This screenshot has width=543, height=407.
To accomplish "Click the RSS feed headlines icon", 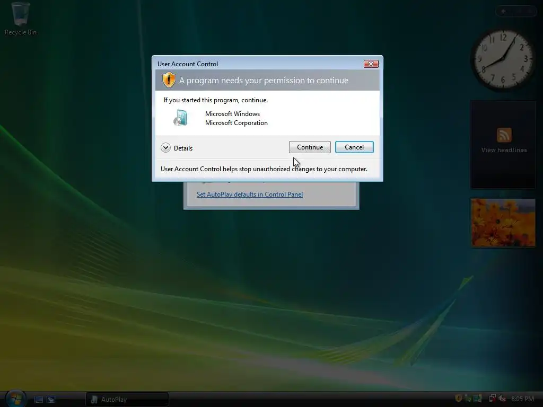I will pyautogui.click(x=504, y=135).
